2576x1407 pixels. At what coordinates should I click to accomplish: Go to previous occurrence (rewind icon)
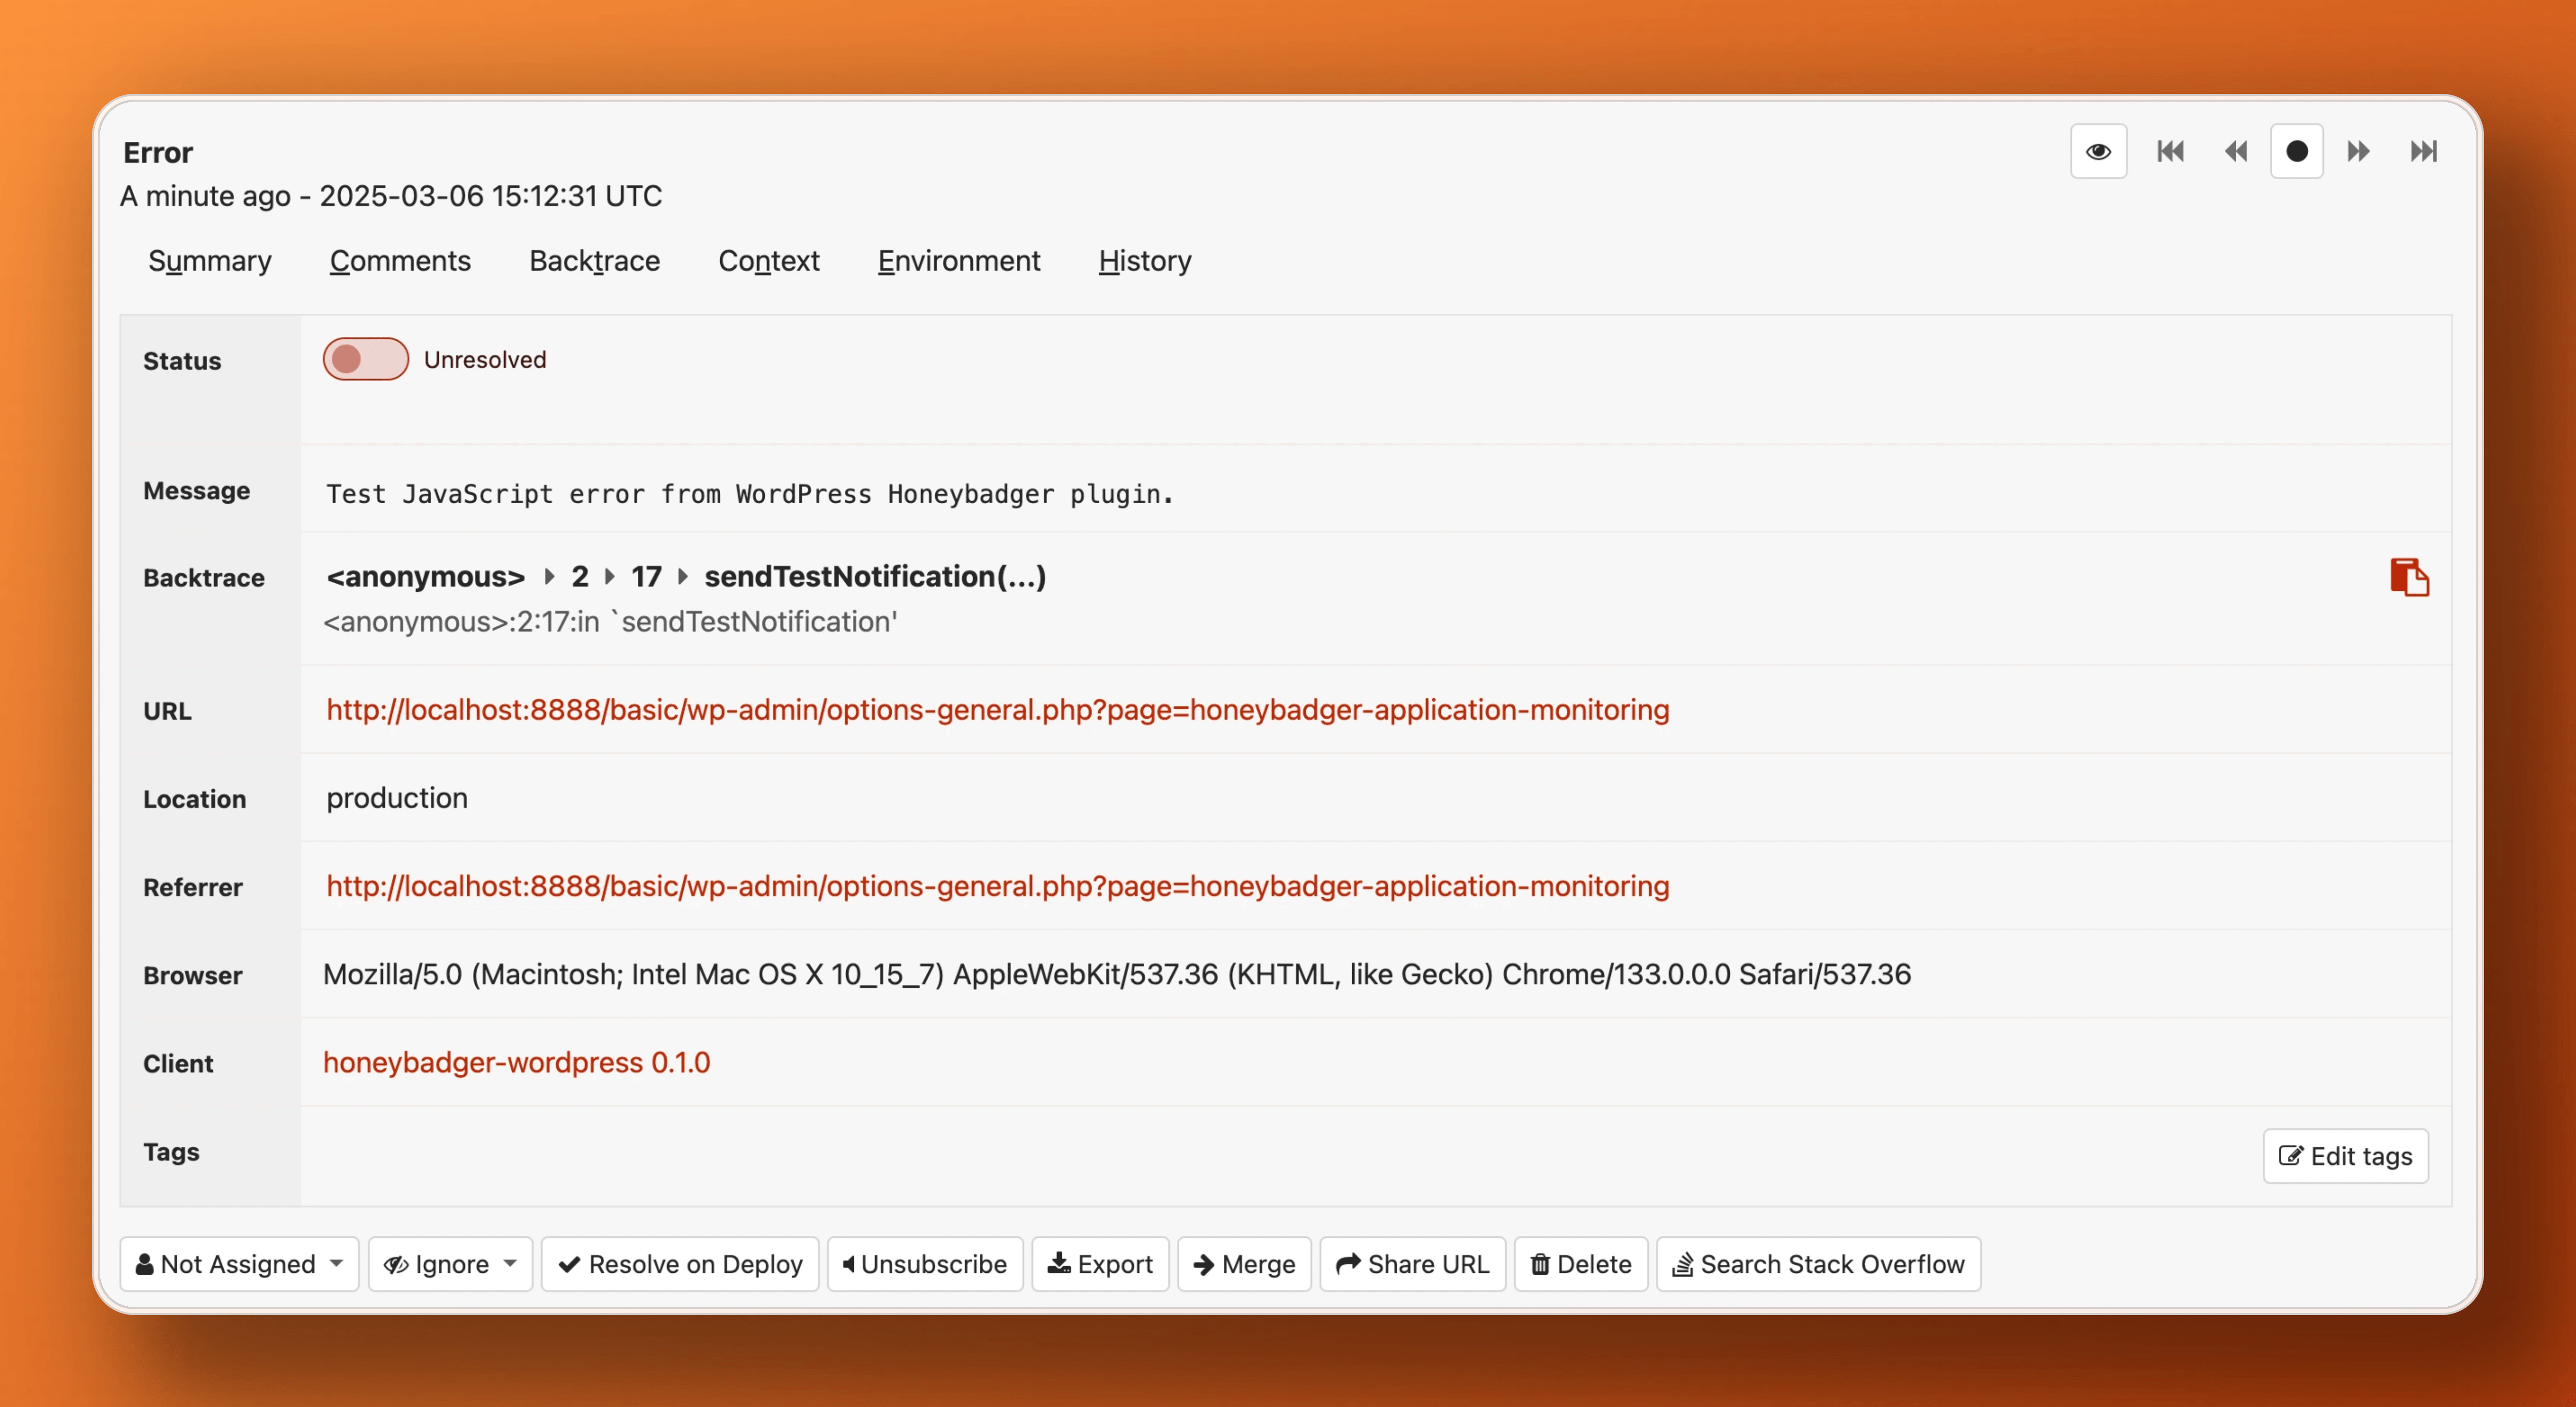[x=2236, y=151]
